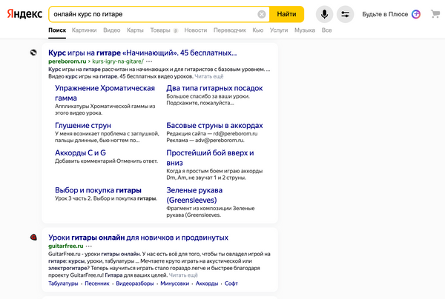The width and height of the screenshot is (445, 299).
Task: Open the Софт quick link
Action: (x=231, y=283)
